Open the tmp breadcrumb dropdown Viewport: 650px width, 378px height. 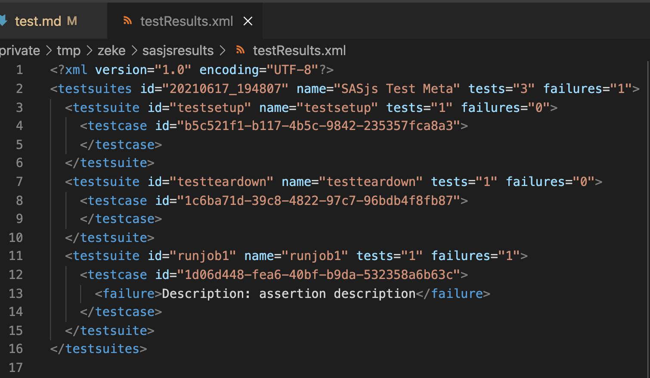point(68,50)
